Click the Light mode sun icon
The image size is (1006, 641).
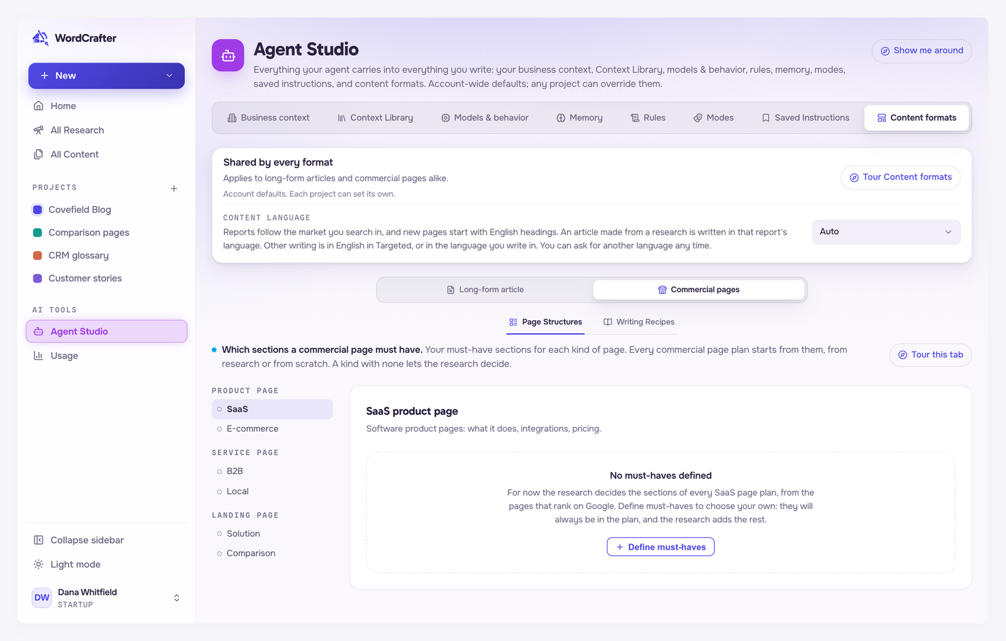point(38,564)
